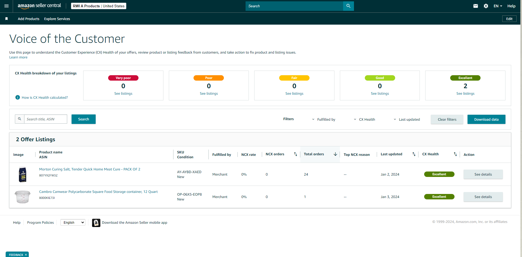Open Morton Curing Salt product link

[x=90, y=169]
